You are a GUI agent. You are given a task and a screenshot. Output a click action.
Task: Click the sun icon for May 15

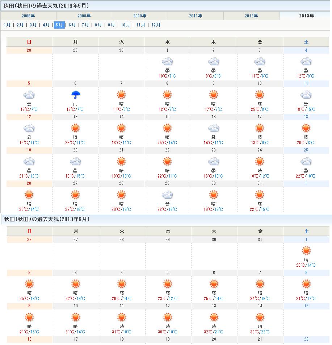167,128
